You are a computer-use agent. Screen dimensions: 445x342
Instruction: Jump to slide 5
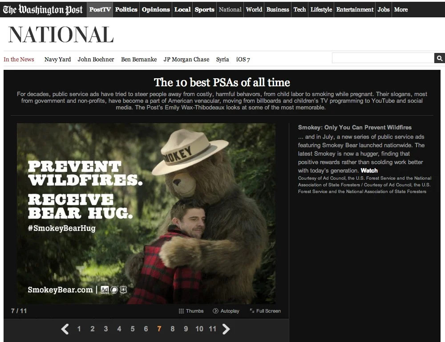pyautogui.click(x=132, y=329)
